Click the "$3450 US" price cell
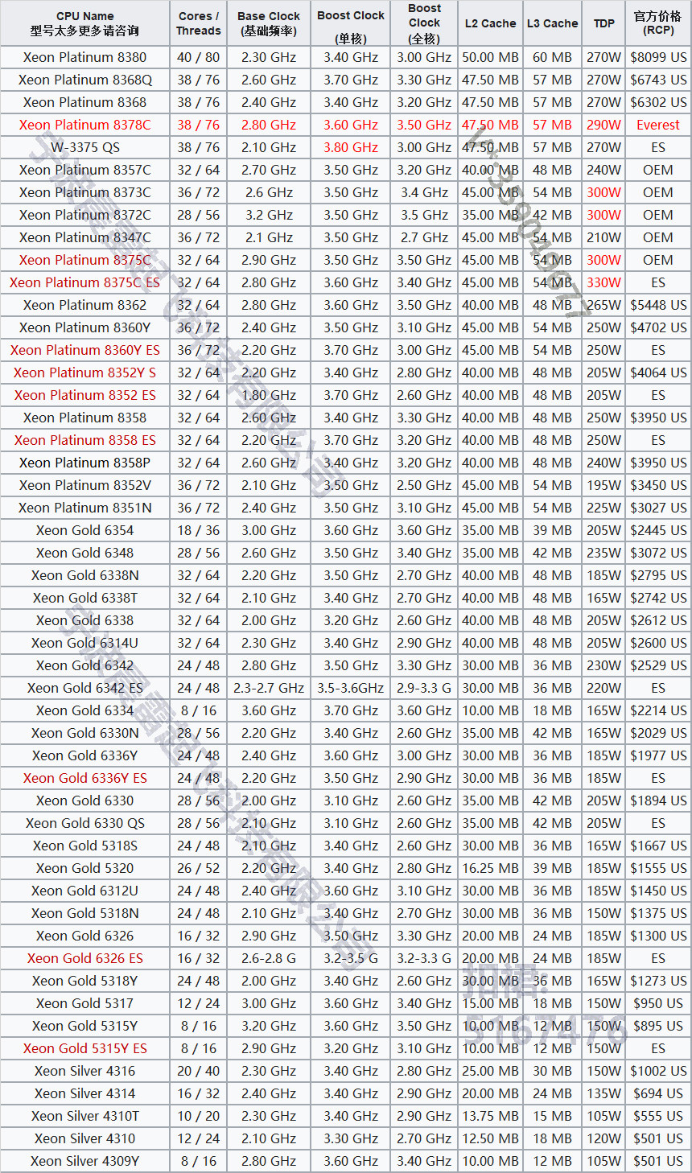The width and height of the screenshot is (692, 1173). [x=658, y=485]
